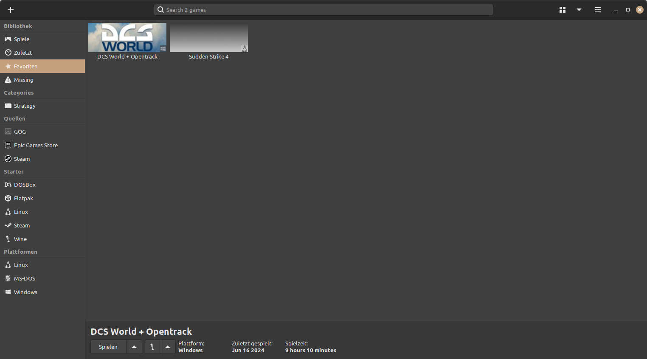647x359 pixels.
Task: Select the GOG source
Action: pos(42,132)
